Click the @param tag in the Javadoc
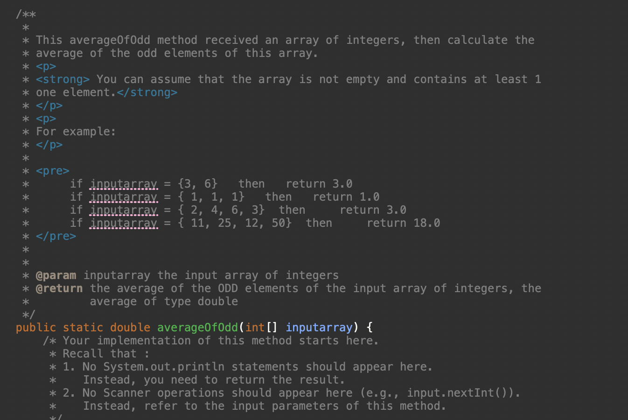The image size is (628, 420). [56, 275]
